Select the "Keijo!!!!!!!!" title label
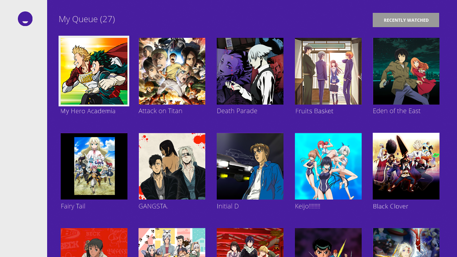Screen dimensions: 457x257 pyautogui.click(x=308, y=206)
